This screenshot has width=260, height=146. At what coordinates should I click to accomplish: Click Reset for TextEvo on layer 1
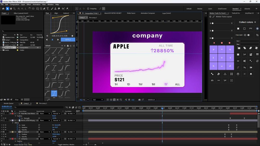(x=54, y=116)
